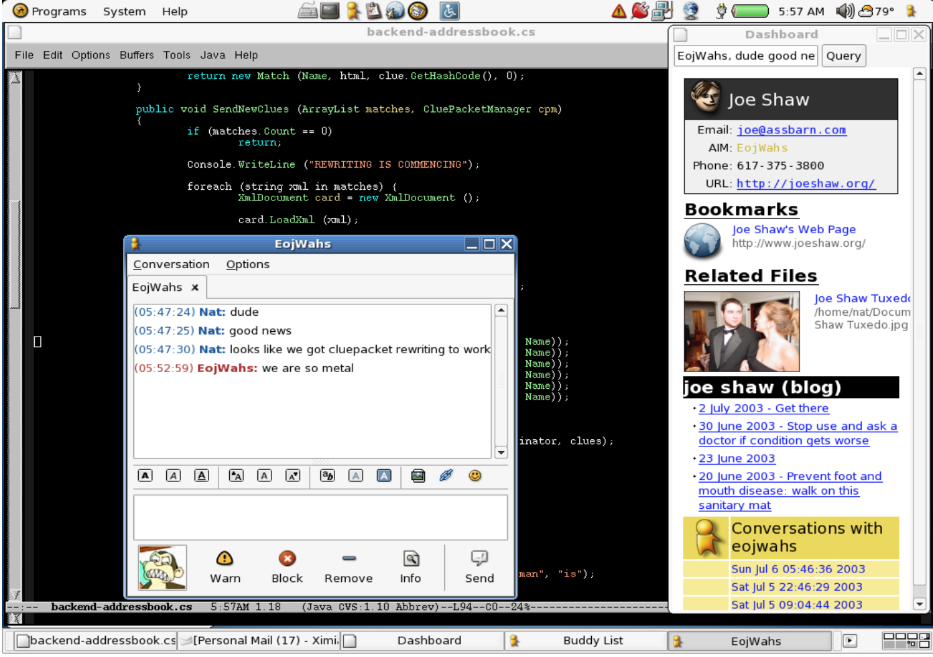Click the volume speaker icon in panel
The width and height of the screenshot is (933, 657).
coord(845,11)
